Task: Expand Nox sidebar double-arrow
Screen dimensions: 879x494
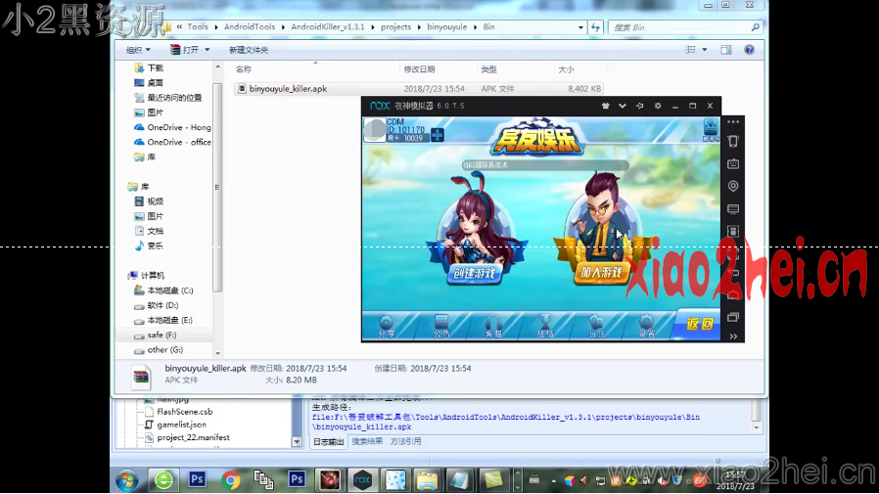Action: [x=733, y=337]
